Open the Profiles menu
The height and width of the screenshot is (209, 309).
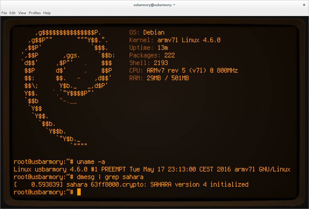(35, 13)
